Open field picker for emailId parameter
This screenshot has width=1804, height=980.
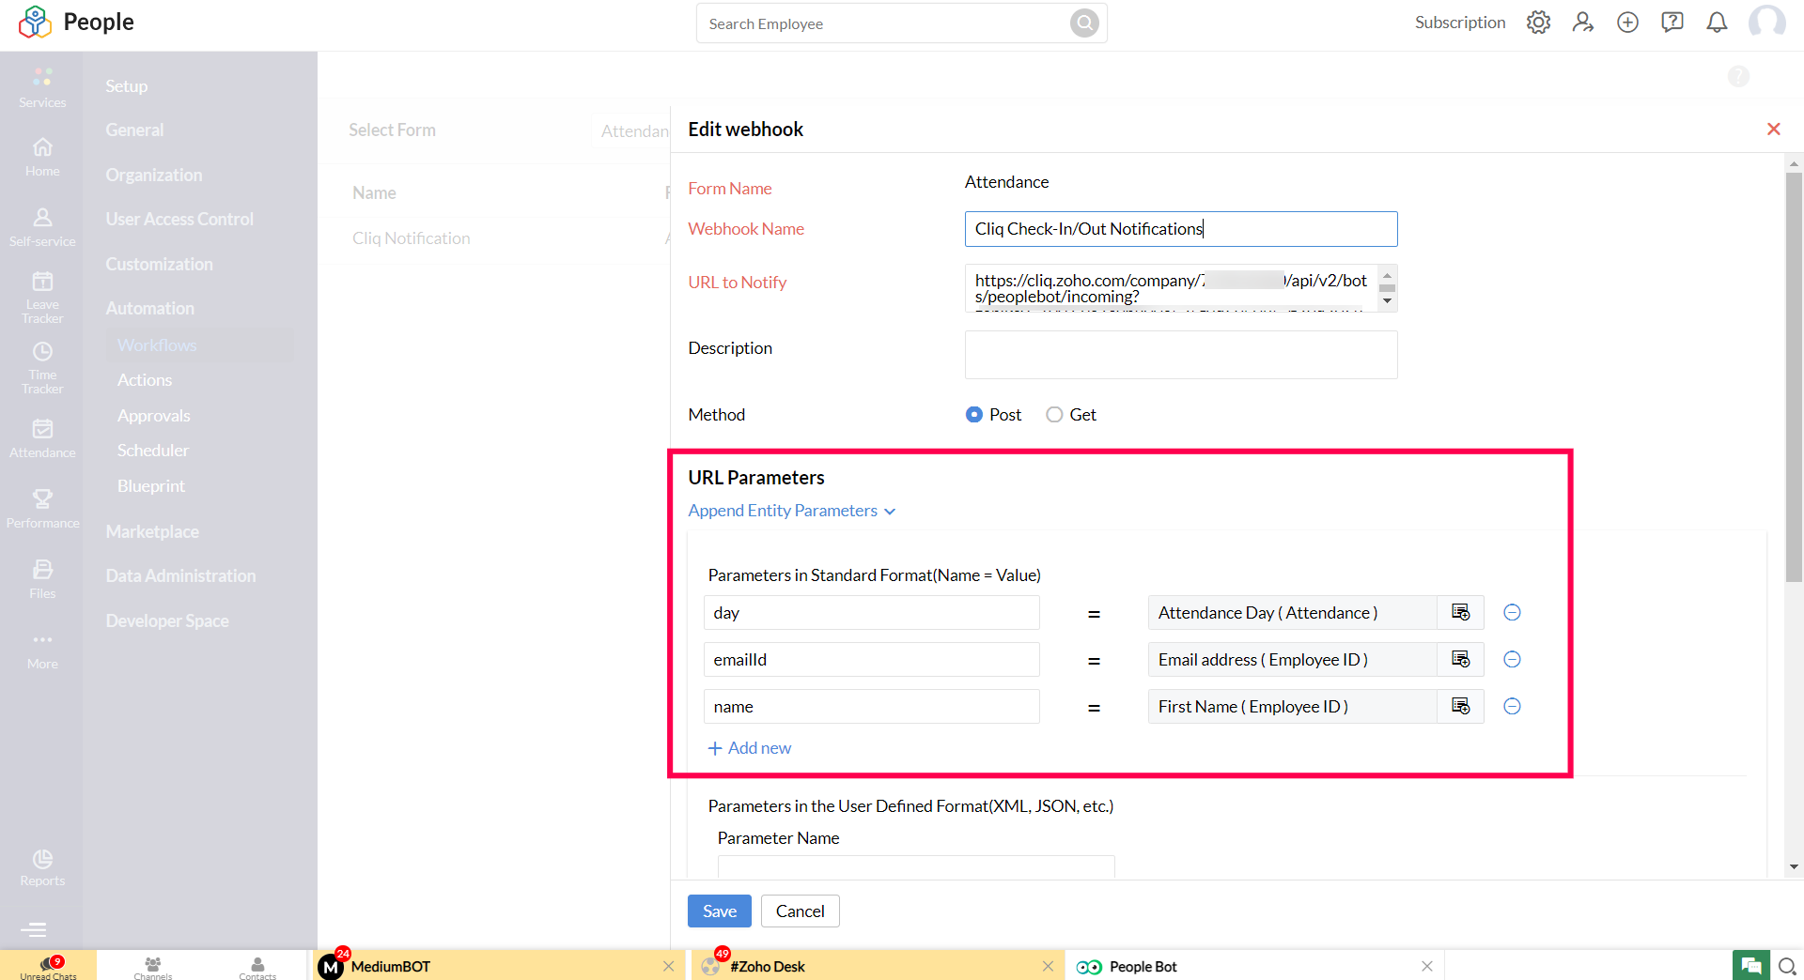click(x=1460, y=660)
